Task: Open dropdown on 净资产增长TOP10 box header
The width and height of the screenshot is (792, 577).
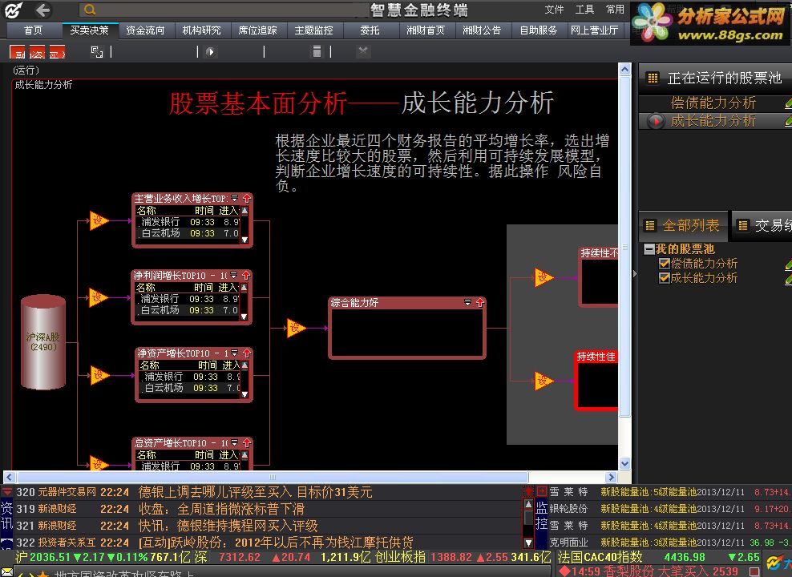Action: pos(234,353)
